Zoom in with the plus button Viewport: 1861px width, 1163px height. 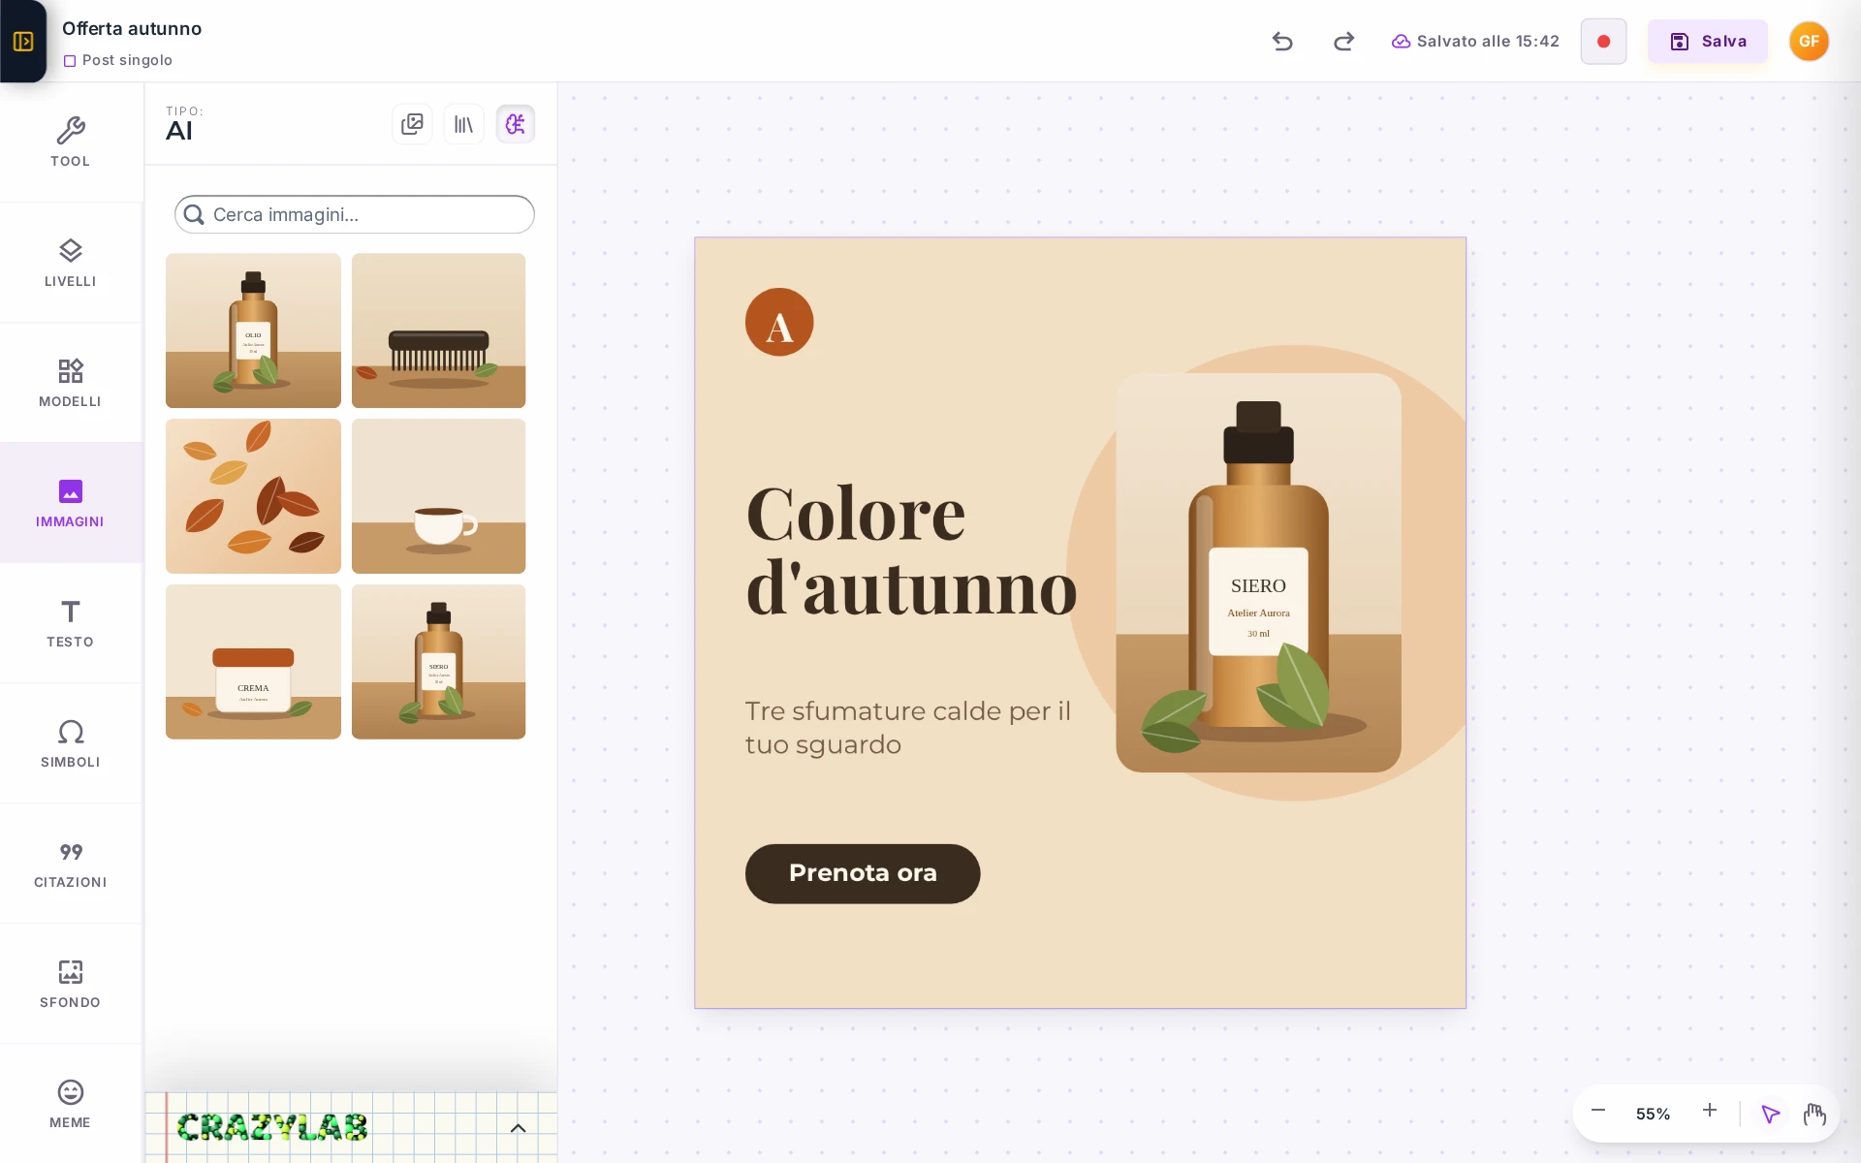pos(1710,1111)
